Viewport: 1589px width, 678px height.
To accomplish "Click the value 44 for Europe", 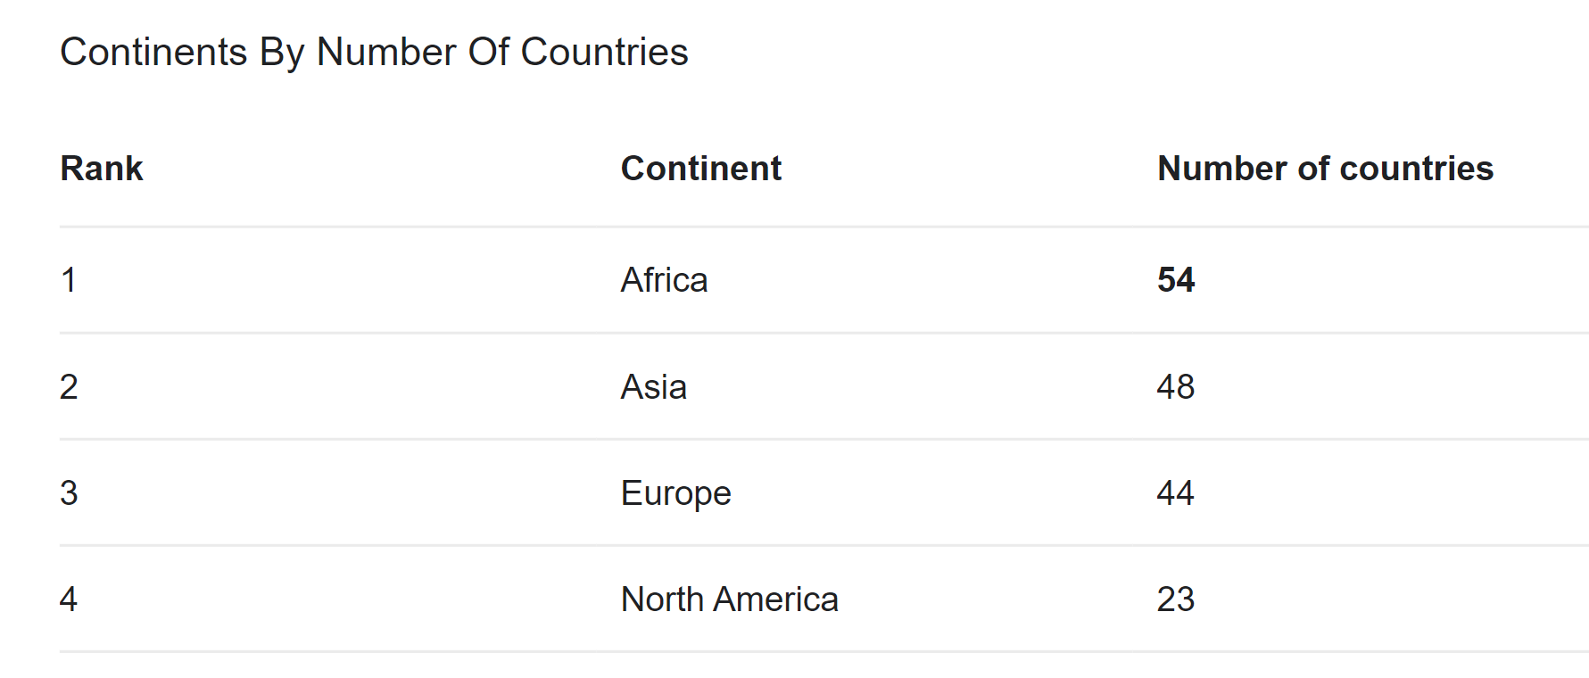I will click(x=1176, y=493).
